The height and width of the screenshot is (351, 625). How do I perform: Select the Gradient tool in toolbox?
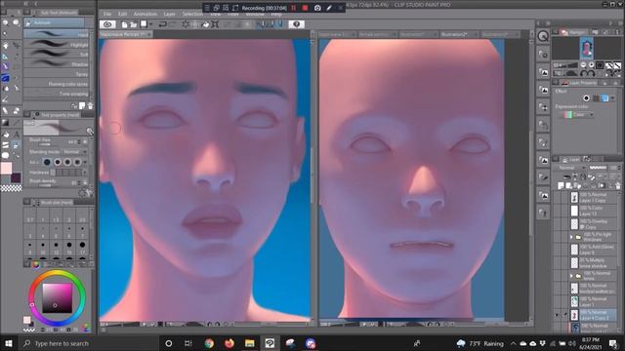pyautogui.click(x=6, y=123)
